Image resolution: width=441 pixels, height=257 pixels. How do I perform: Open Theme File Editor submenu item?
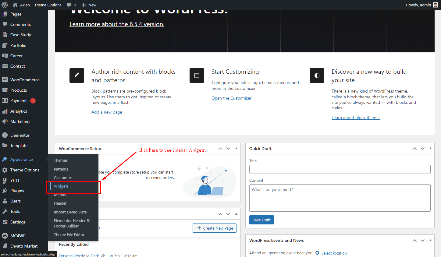69,234
